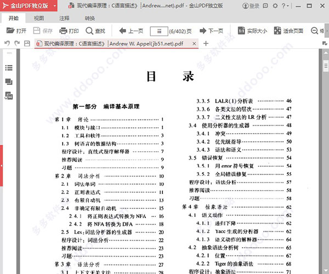Switch to the 转换 tab
Screen dimensions: 329x274
coord(90,18)
